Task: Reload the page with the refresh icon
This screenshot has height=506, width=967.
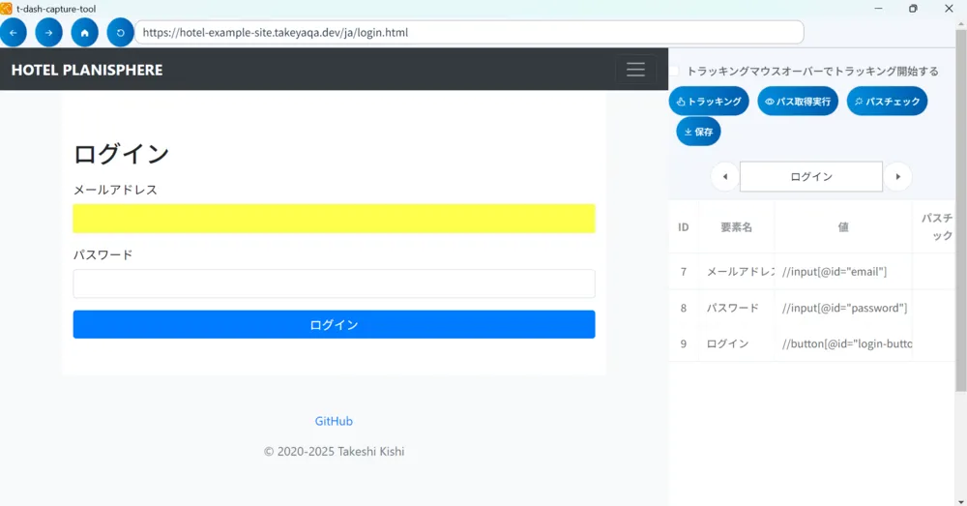Action: (x=120, y=32)
